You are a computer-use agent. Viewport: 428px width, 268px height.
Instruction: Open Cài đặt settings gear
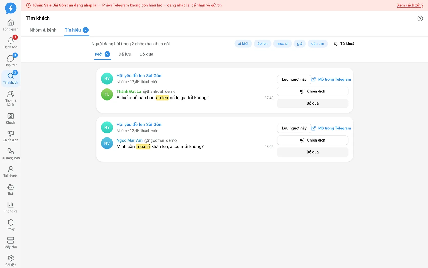coord(10,261)
